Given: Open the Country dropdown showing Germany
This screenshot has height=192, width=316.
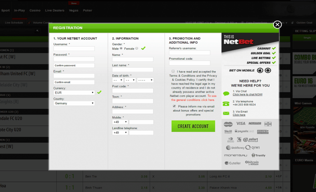Looking at the screenshot, I should pos(74,103).
